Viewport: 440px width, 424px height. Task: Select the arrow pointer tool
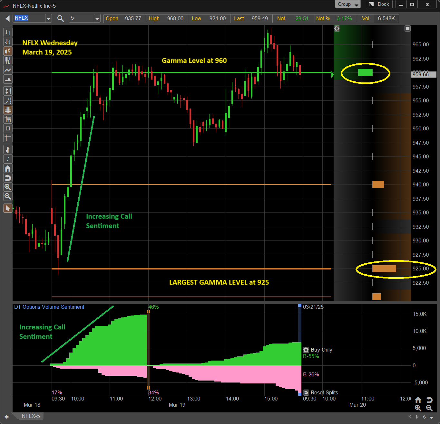tap(8, 208)
